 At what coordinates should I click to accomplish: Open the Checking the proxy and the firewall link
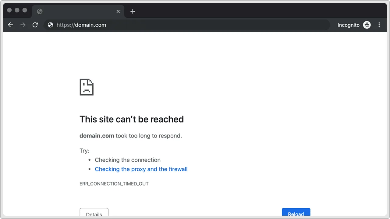tap(141, 169)
